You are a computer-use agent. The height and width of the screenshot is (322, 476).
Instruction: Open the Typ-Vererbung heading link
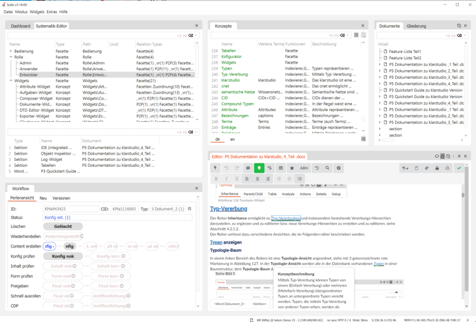[x=229, y=209]
